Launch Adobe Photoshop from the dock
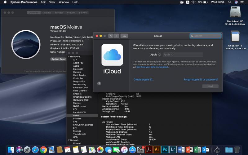Image resolution: width=248 pixels, height=155 pixels. tap(165, 150)
